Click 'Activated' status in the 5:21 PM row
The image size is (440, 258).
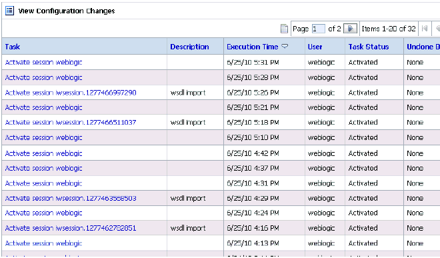click(x=363, y=107)
